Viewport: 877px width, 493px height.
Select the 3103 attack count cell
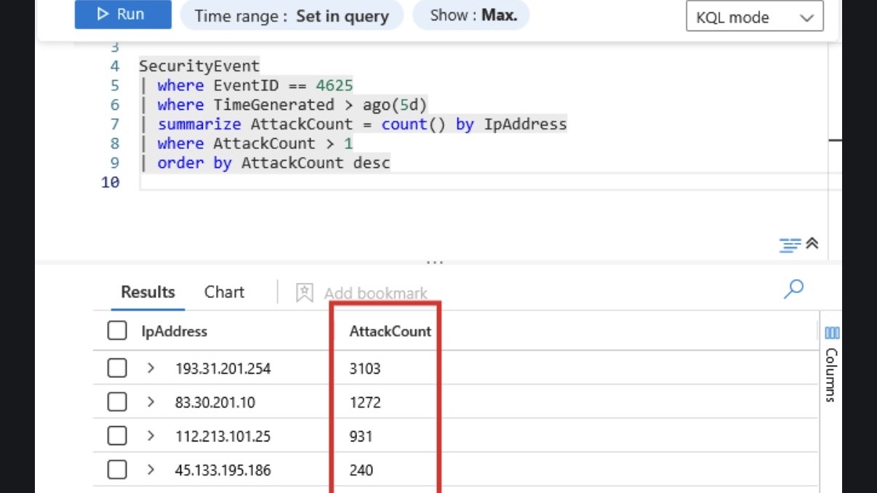pos(365,369)
